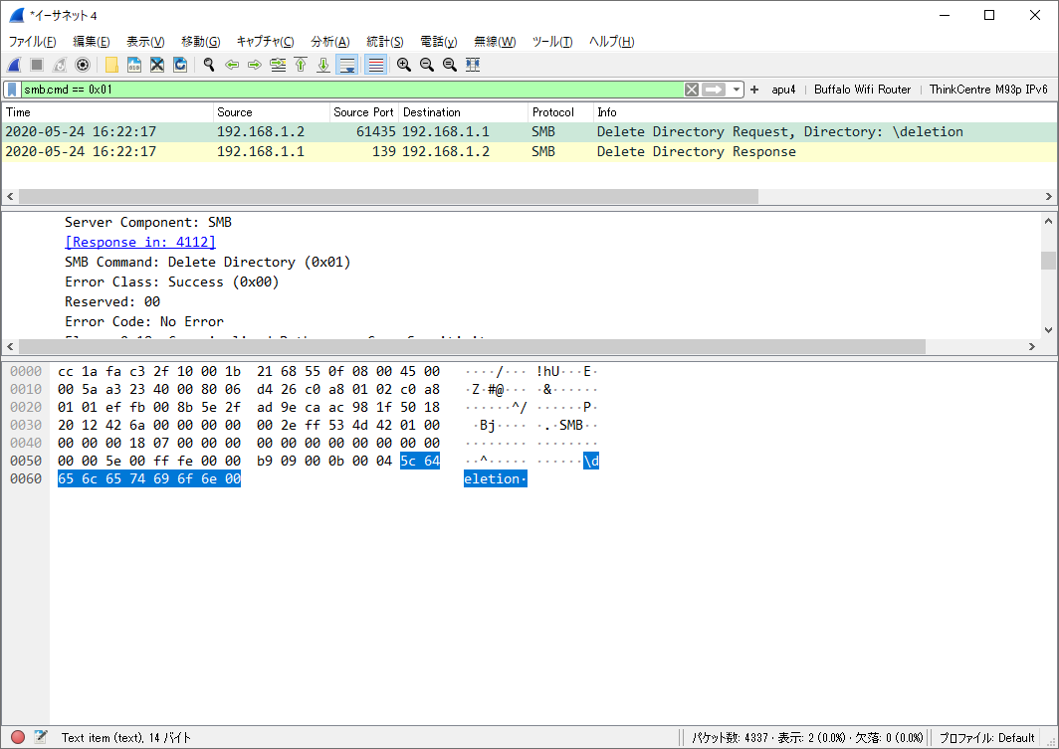Select SMB Command: Delete Directory line
The image size is (1059, 749).
(x=208, y=262)
